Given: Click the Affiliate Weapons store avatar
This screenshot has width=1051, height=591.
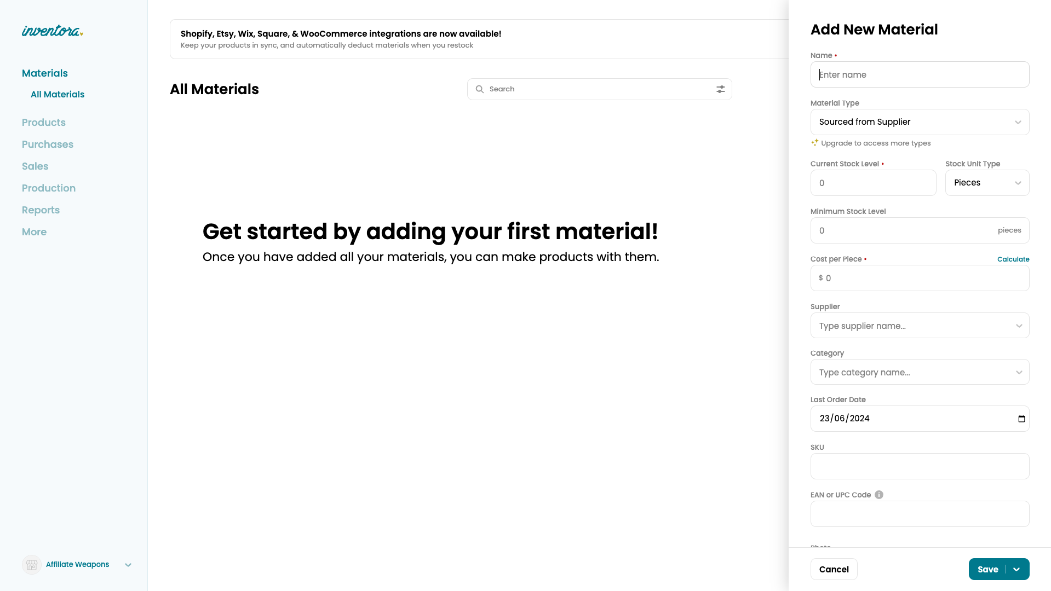Looking at the screenshot, I should click(32, 564).
